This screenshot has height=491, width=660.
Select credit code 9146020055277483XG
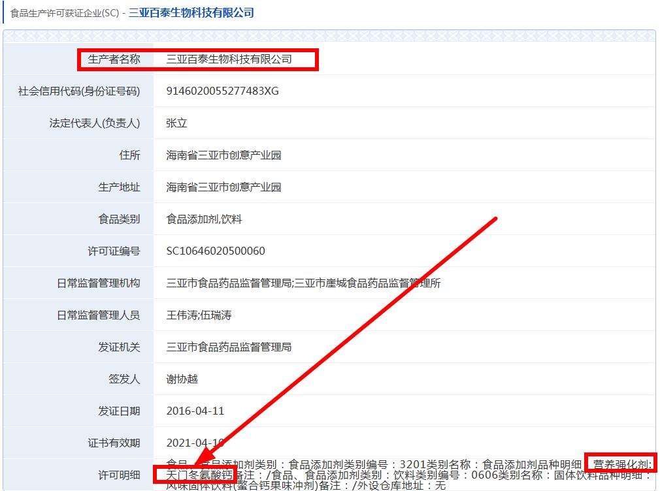tap(223, 91)
